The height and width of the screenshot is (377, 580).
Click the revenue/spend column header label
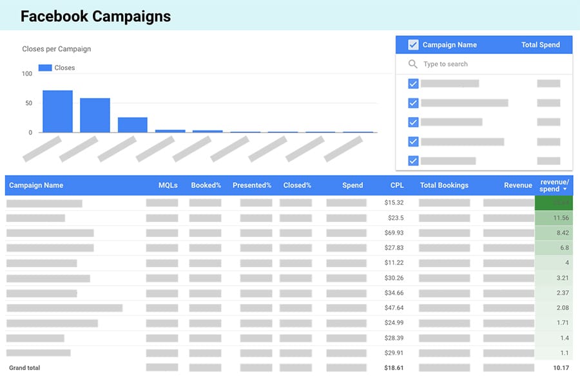(x=554, y=185)
